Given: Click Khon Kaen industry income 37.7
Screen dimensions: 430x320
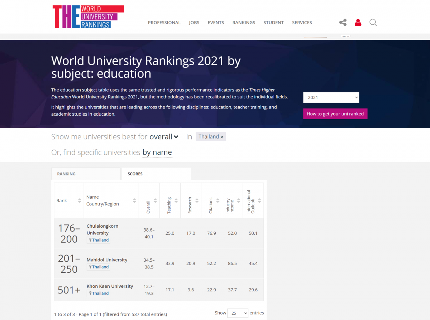Looking at the screenshot, I should click(233, 290).
